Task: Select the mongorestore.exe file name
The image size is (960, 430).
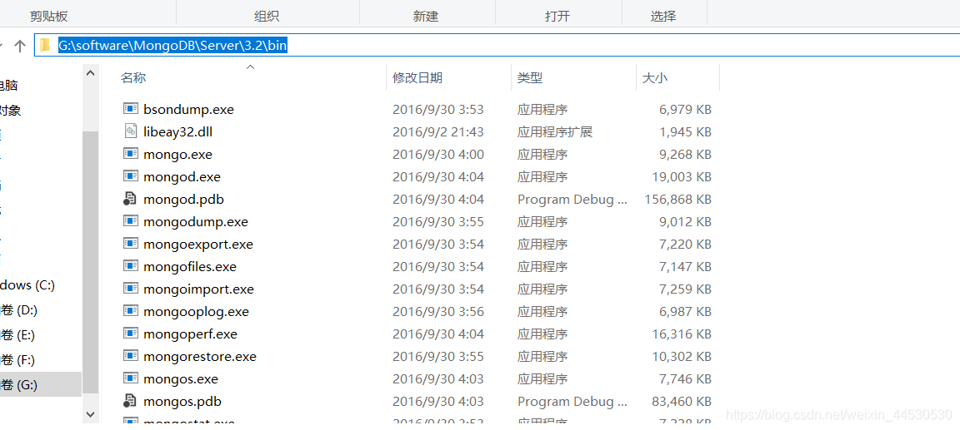Action: (x=200, y=357)
